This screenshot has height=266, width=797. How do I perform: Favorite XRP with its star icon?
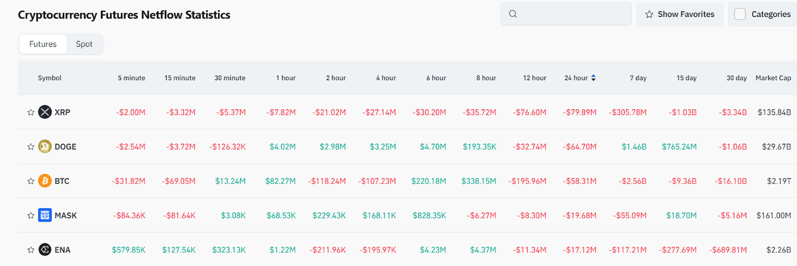point(31,112)
